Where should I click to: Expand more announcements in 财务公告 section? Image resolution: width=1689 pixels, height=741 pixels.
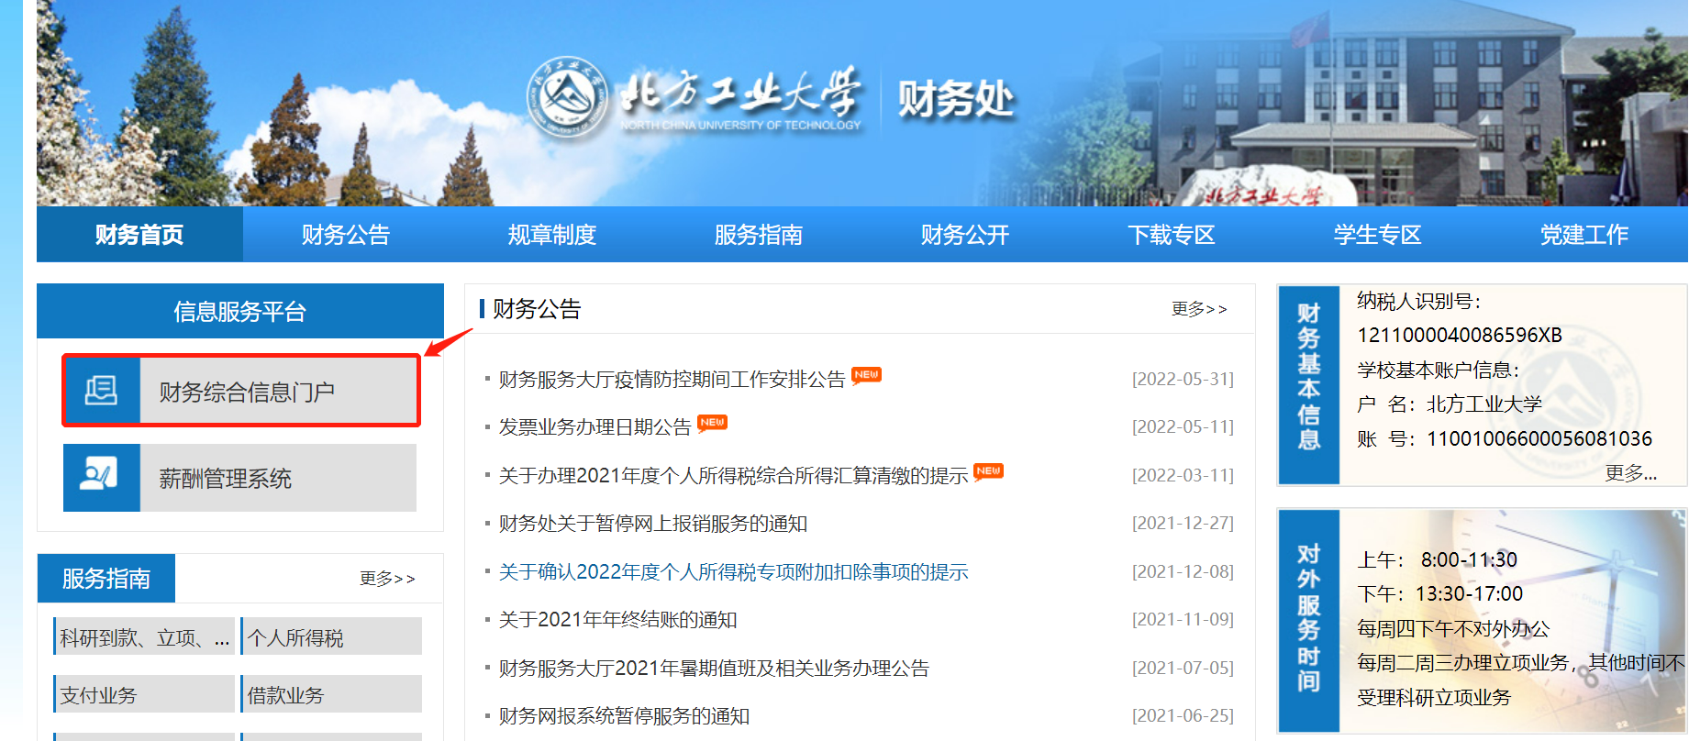(x=1198, y=309)
